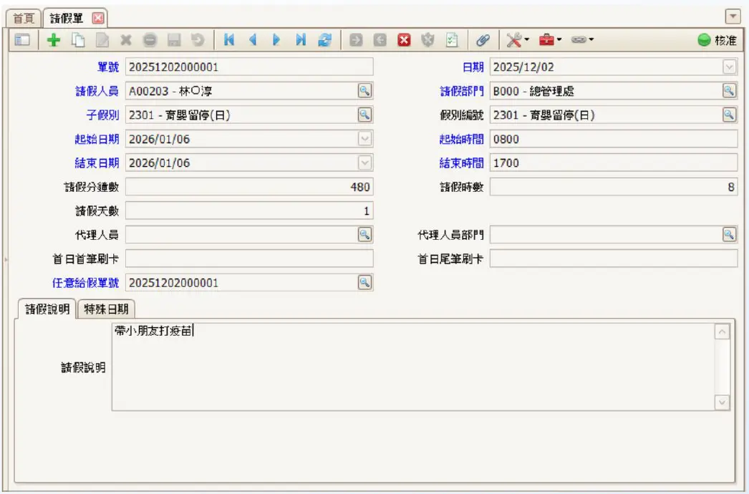This screenshot has height=494, width=749.
Task: Open lookup for 代理人員 field
Action: (x=365, y=235)
